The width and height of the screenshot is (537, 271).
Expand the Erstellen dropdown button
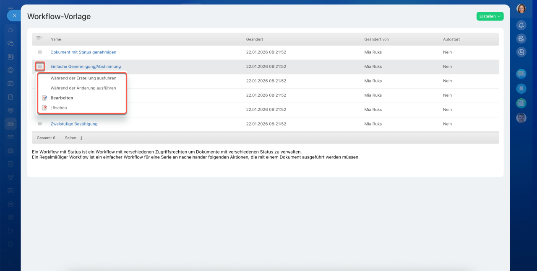(490, 16)
